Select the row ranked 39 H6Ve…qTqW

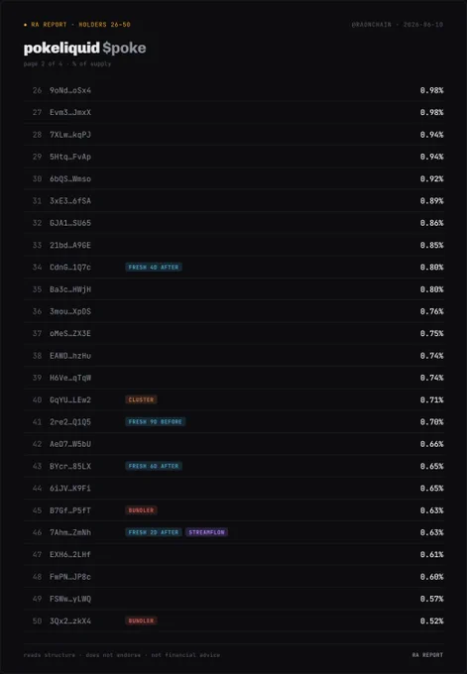[234, 378]
